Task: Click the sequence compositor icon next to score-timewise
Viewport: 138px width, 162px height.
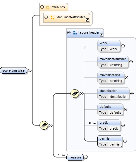Action: 44,125
